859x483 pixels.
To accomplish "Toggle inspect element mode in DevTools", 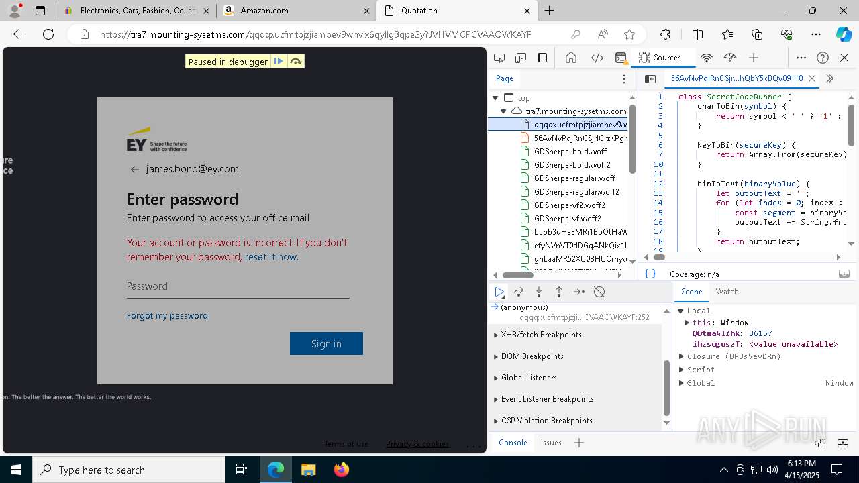I will 499,58.
